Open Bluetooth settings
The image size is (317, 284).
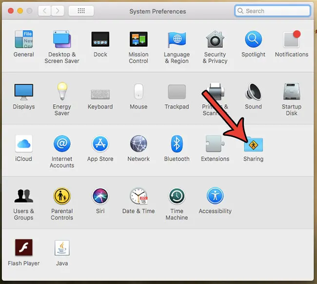tap(177, 145)
